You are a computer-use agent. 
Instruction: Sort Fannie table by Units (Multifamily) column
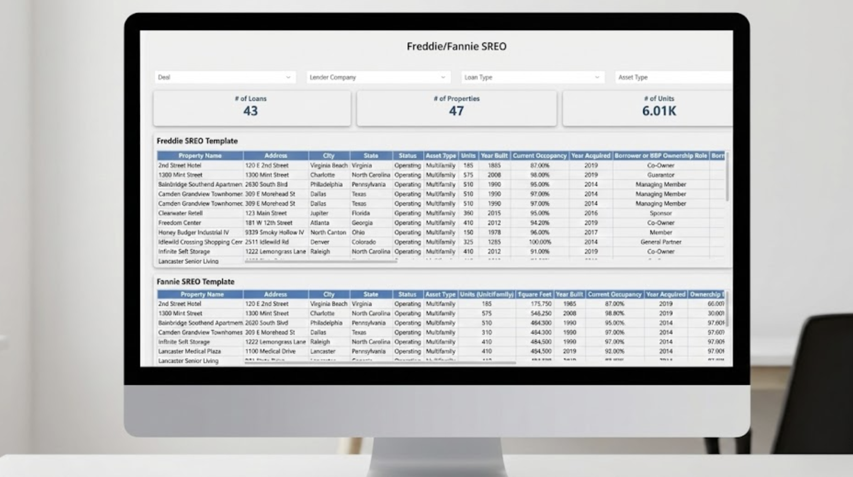(486, 294)
